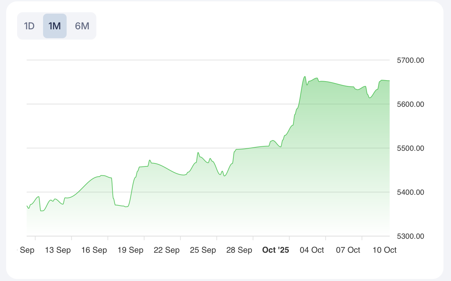Click the 16 Sep axis label
Image resolution: width=451 pixels, height=281 pixels.
94,250
